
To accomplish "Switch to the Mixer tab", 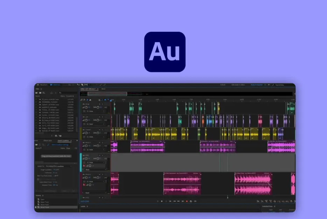I will coord(103,89).
